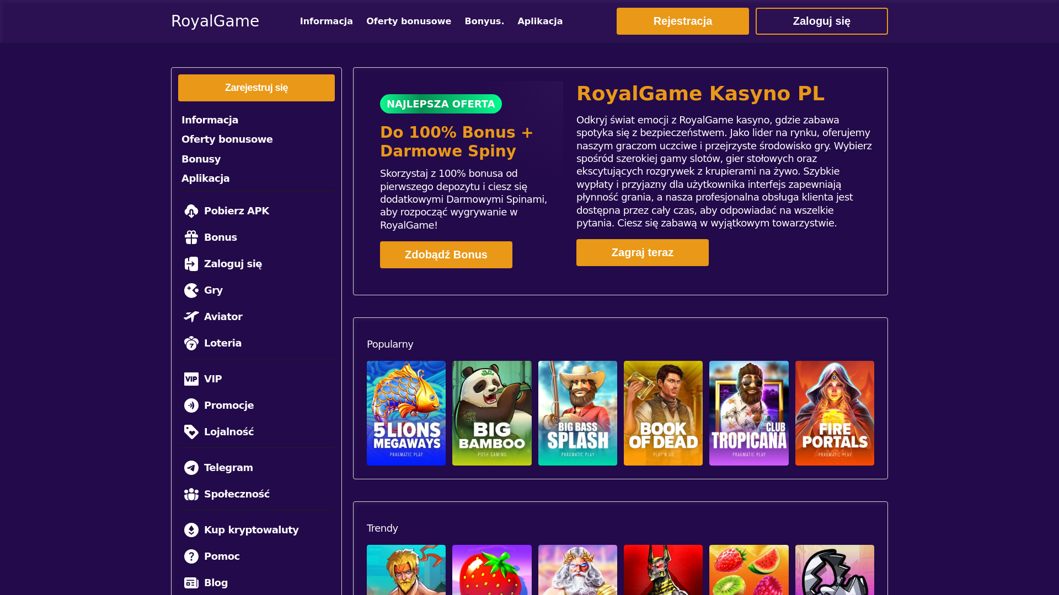Click the header Zaloguj się button
The width and height of the screenshot is (1059, 595).
(x=822, y=21)
